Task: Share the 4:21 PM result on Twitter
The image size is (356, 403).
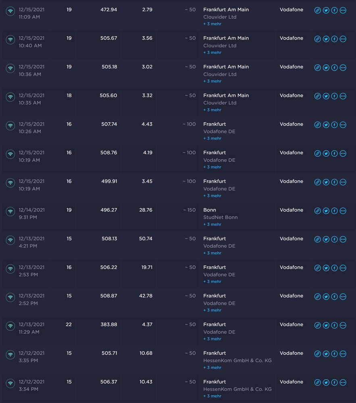Action: (x=326, y=239)
